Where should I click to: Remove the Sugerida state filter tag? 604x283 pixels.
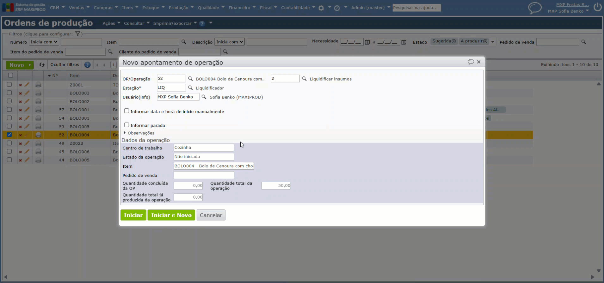(x=454, y=41)
